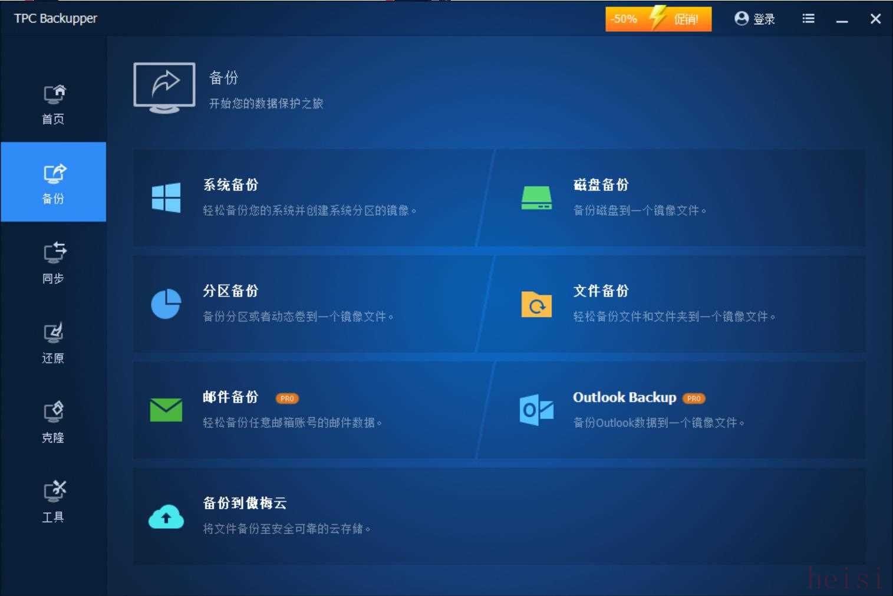Image resolution: width=893 pixels, height=596 pixels.
Task: Choose 邮件备份 mail backup title
Action: (230, 397)
